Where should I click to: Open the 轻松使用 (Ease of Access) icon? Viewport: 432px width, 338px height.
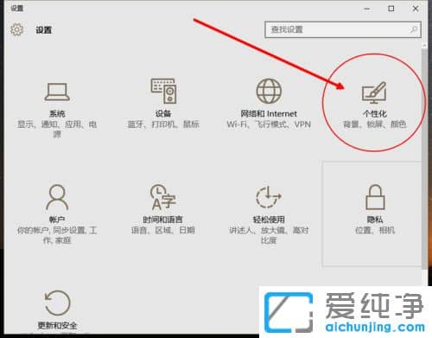[x=269, y=197]
